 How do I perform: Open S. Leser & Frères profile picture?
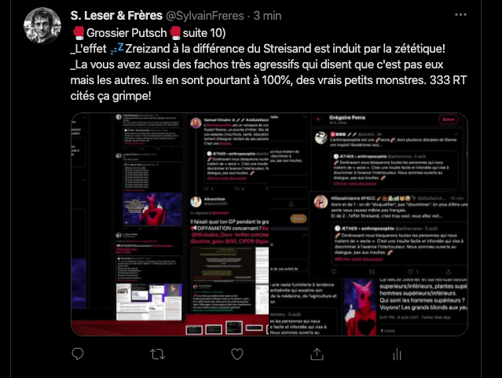42,25
